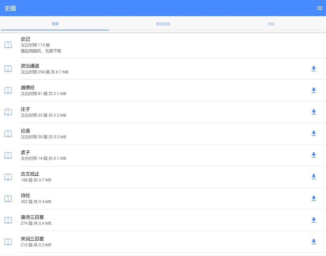Screen dimensions: 326x256
Task: Click the book icon next to 宋词三百首
Action: pos(8,242)
